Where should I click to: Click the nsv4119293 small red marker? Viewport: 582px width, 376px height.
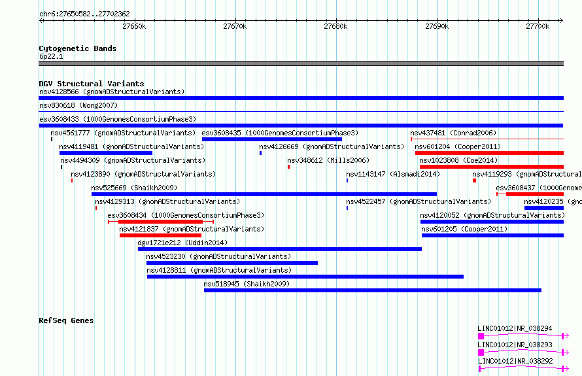click(x=474, y=180)
